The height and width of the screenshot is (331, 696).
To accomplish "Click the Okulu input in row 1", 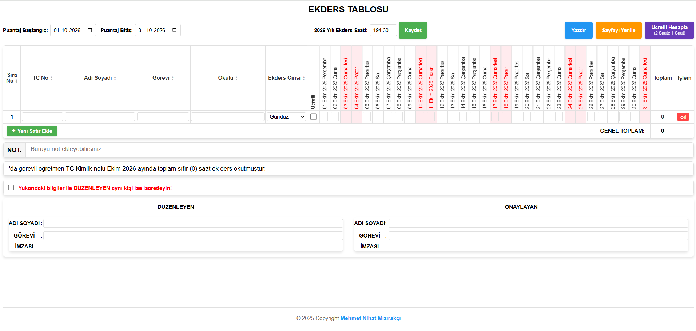I will [x=228, y=117].
